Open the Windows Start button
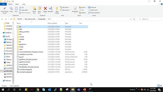This screenshot has width=163, height=92. (3, 90)
